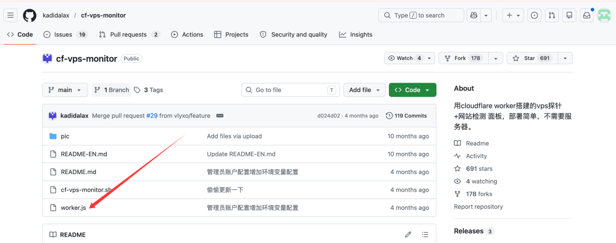This screenshot has height=243, width=616.
Task: Click the repository avatar icon beside cf-vps-monitor
Action: coord(47,59)
